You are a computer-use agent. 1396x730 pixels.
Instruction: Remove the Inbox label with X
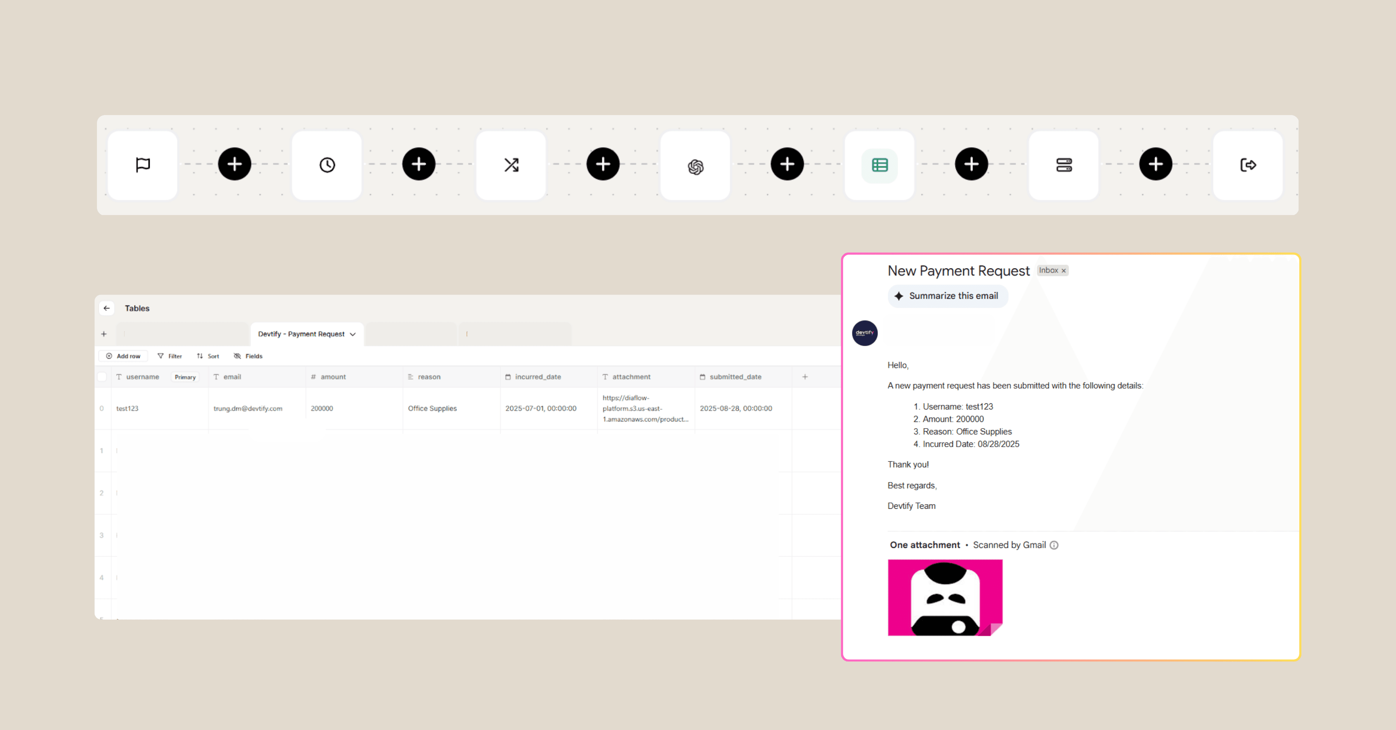point(1063,271)
